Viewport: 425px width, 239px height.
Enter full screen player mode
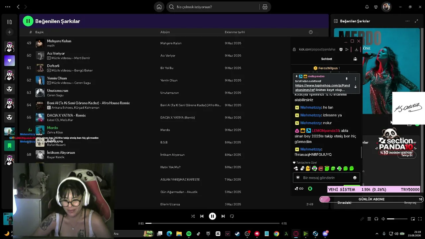(x=420, y=219)
